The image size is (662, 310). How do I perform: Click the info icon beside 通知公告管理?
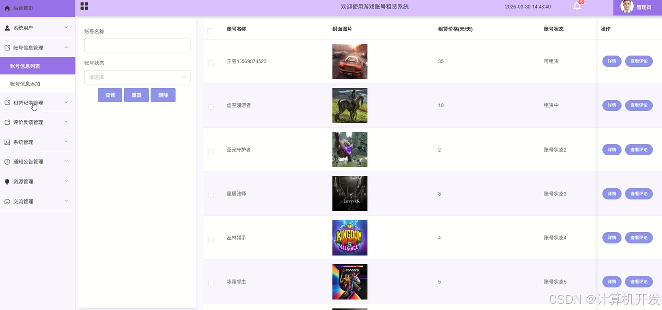(7, 162)
